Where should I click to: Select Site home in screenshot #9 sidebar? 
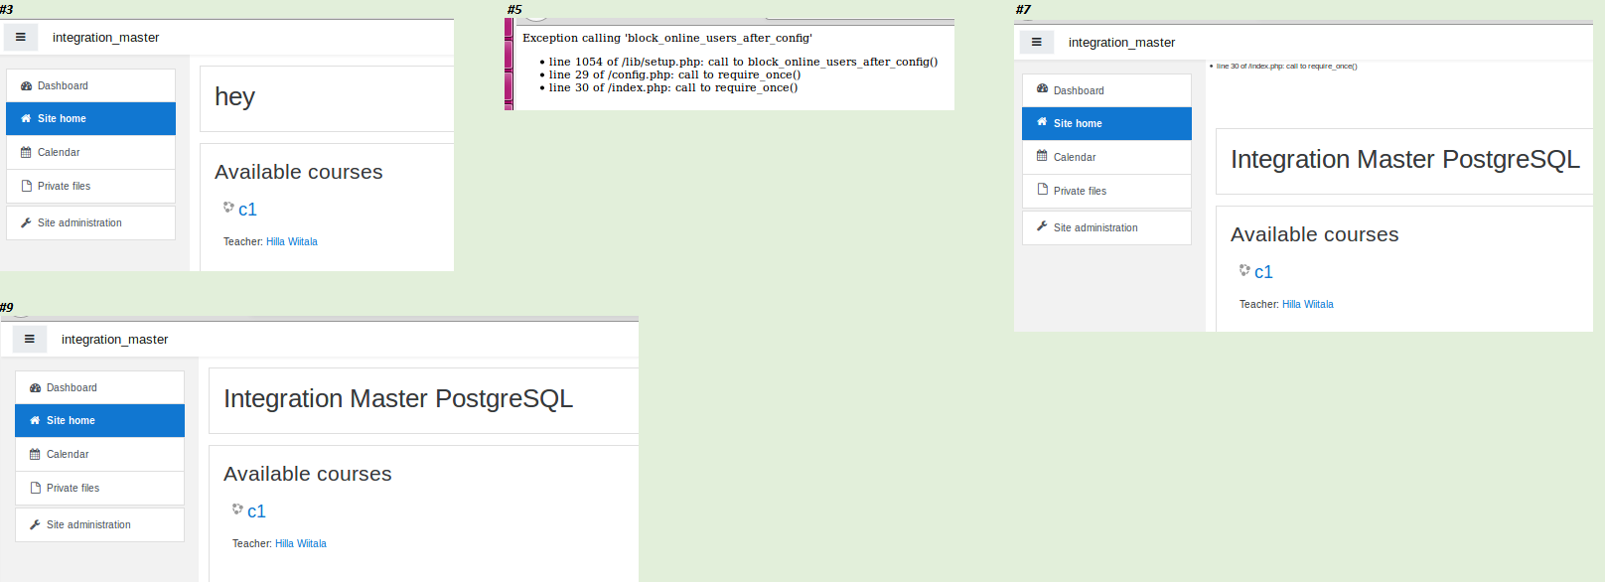[x=99, y=420]
